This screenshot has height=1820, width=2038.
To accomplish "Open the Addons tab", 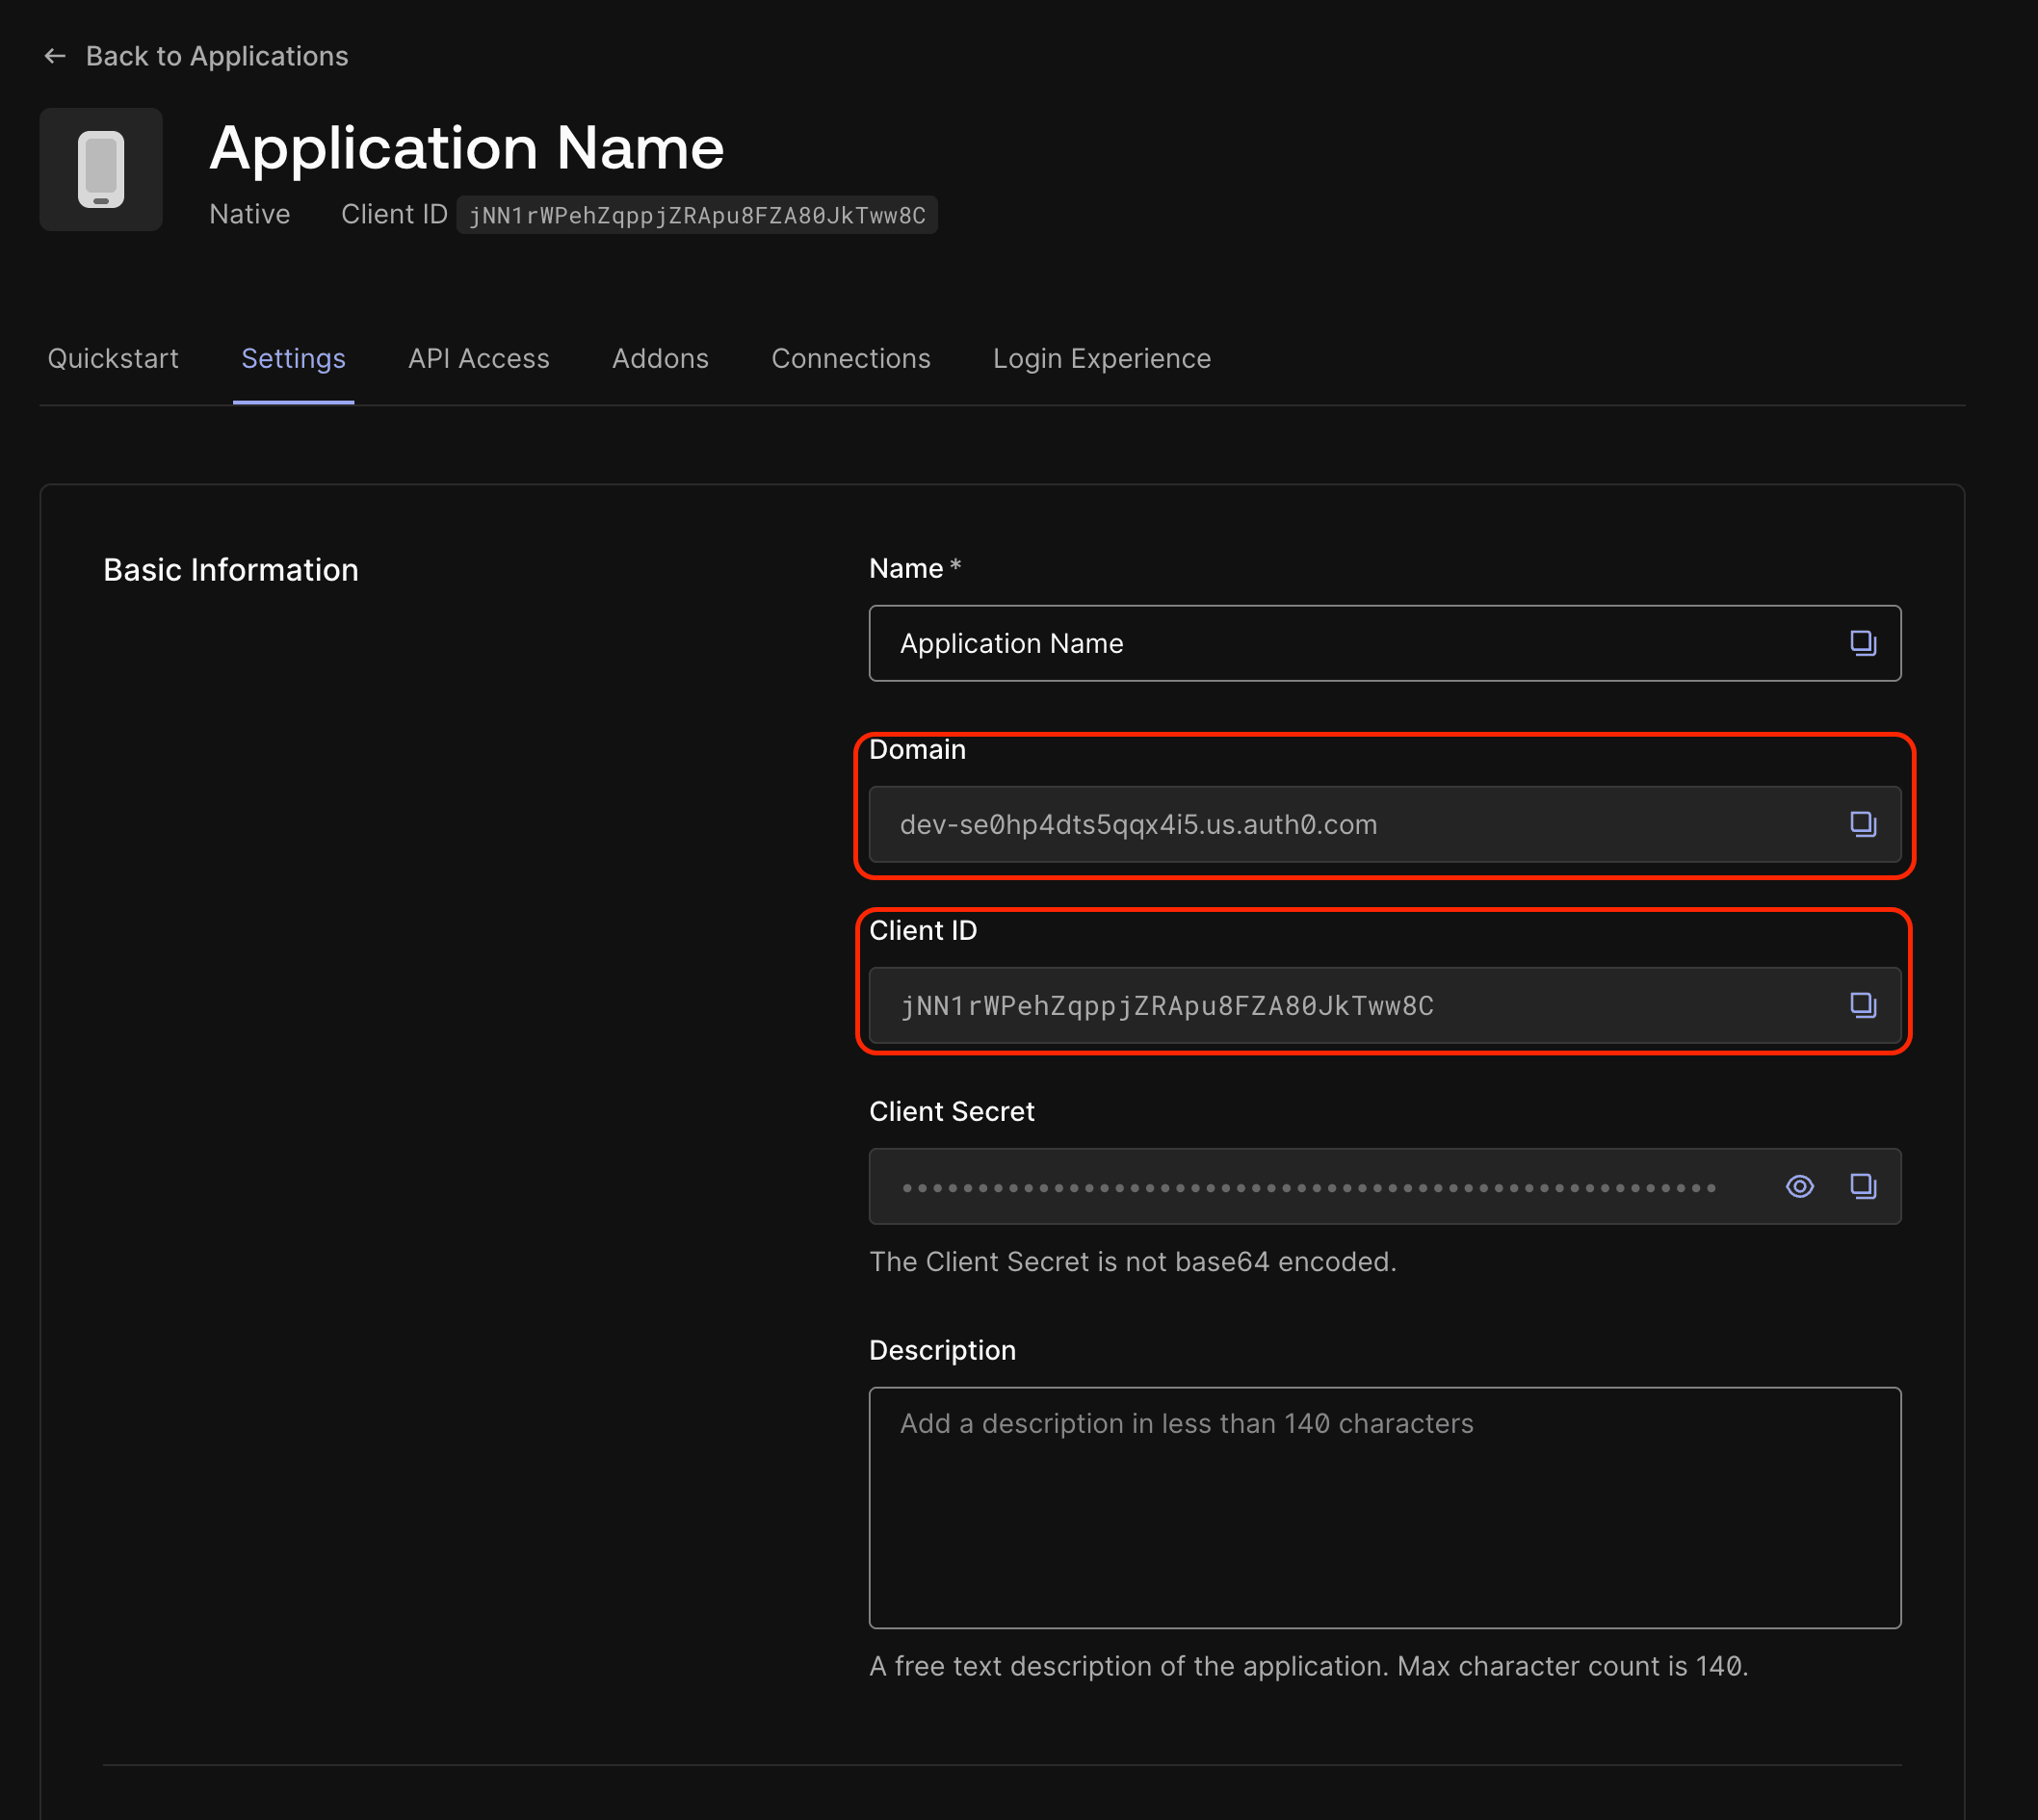I will pos(660,359).
